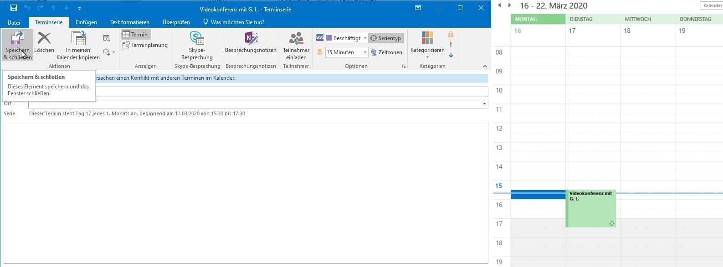Select the MITTWOCH column header
Image resolution: width=723 pixels, height=267 pixels.
pyautogui.click(x=648, y=19)
